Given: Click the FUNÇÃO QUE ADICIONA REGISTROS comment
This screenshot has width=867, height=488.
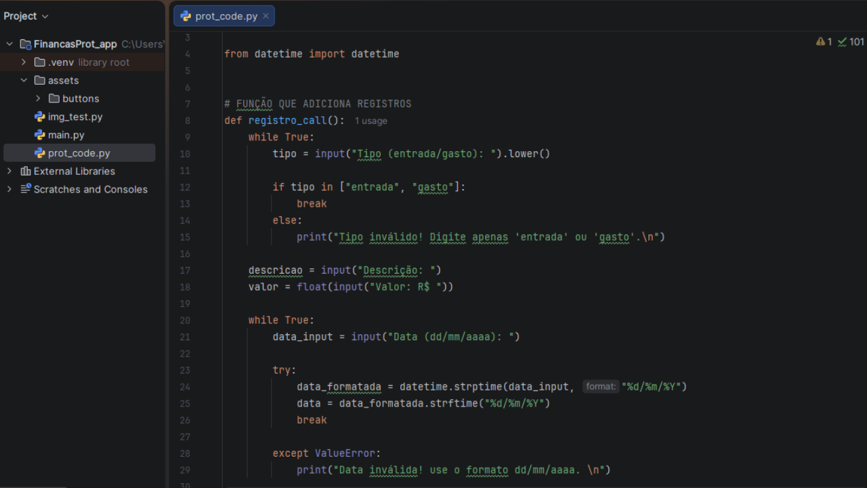Looking at the screenshot, I should point(318,104).
